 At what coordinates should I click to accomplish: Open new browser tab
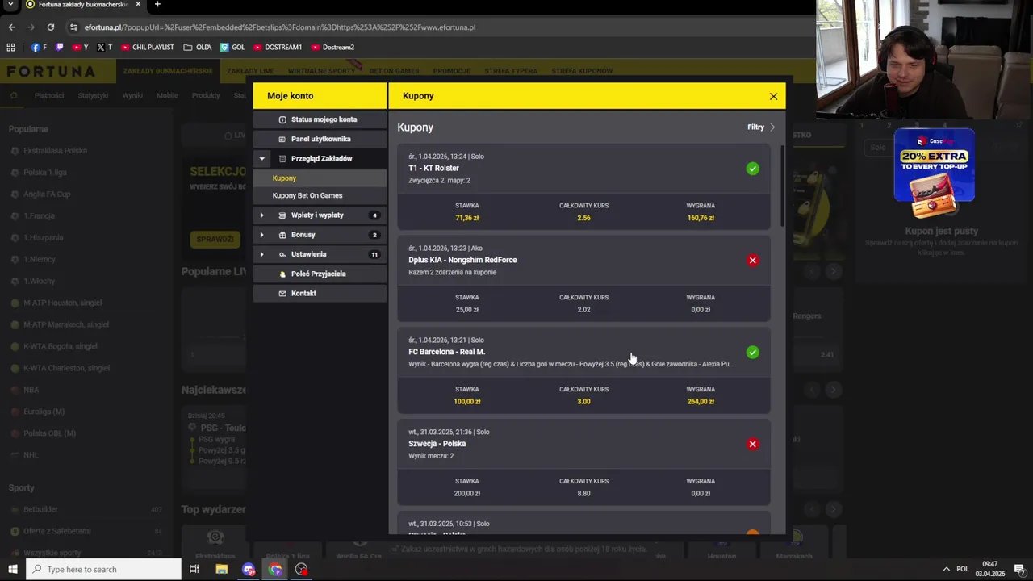pyautogui.click(x=157, y=5)
